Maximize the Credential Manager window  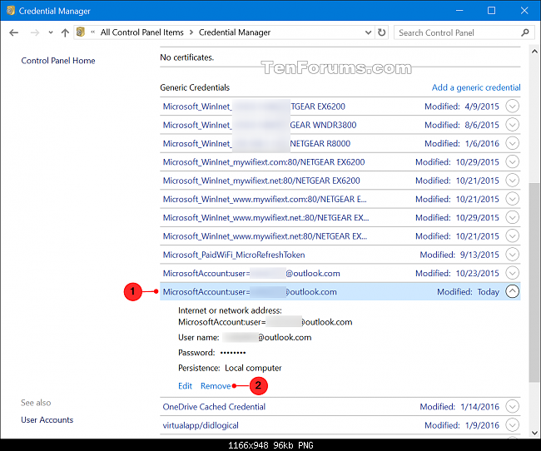(x=491, y=11)
